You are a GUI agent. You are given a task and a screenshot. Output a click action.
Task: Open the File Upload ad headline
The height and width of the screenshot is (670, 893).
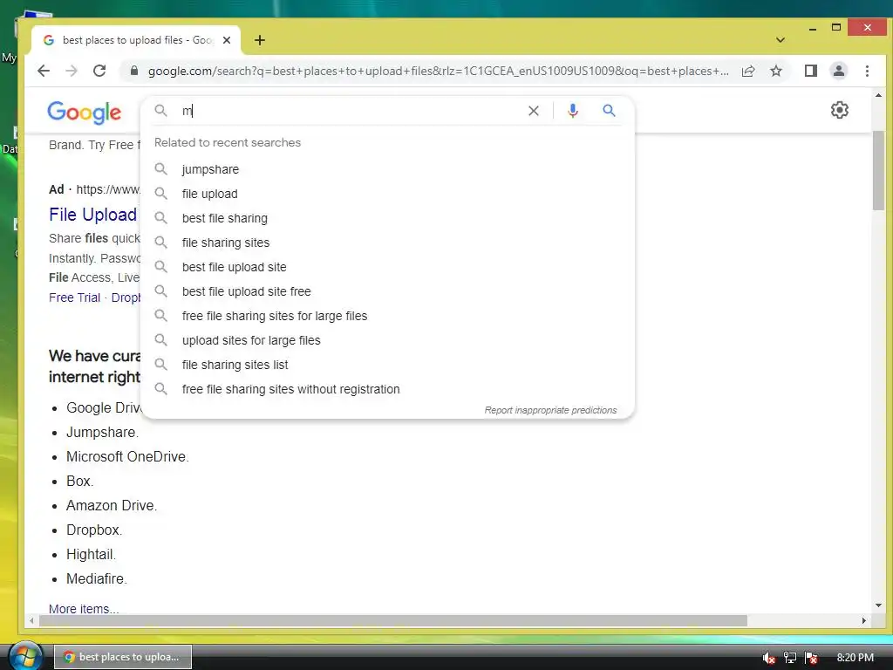tap(92, 215)
